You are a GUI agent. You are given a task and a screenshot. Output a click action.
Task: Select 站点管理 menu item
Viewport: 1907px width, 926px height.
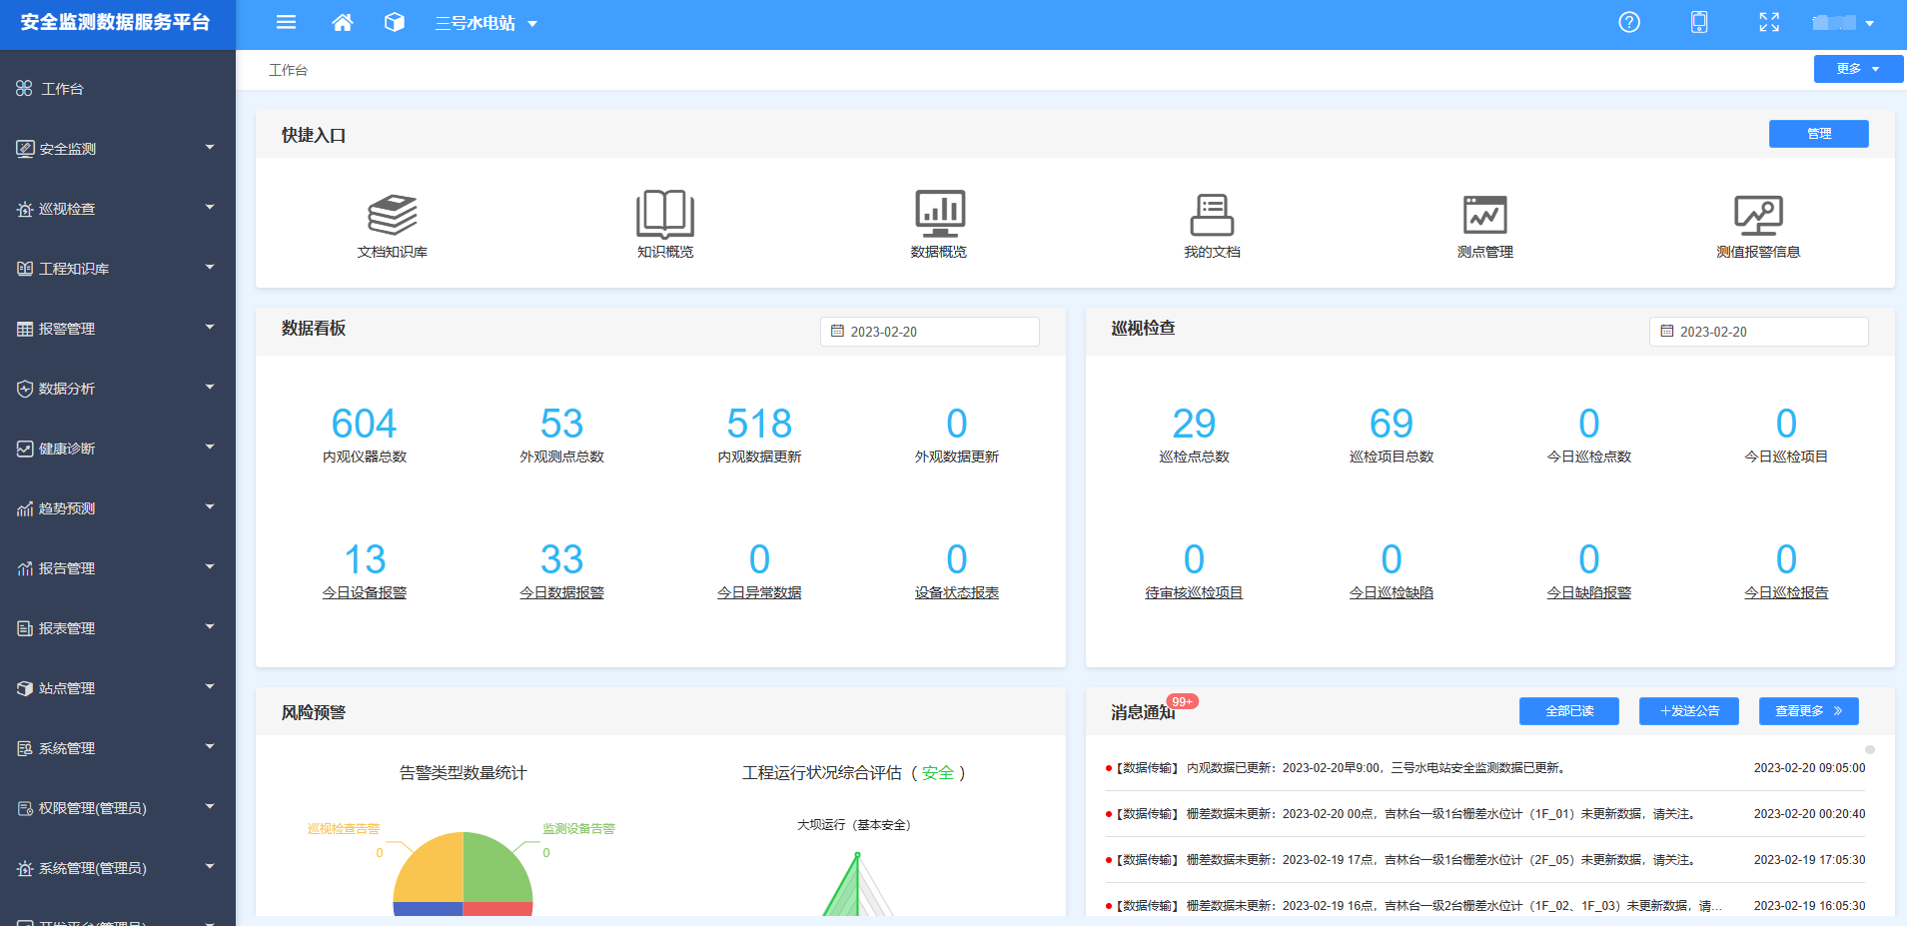click(x=118, y=688)
